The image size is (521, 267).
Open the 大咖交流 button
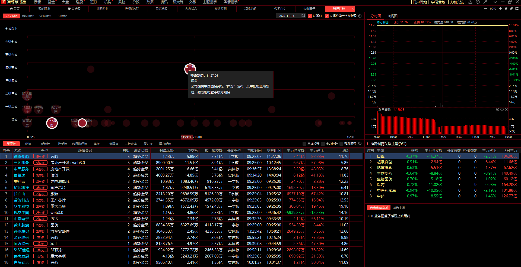[457, 2]
